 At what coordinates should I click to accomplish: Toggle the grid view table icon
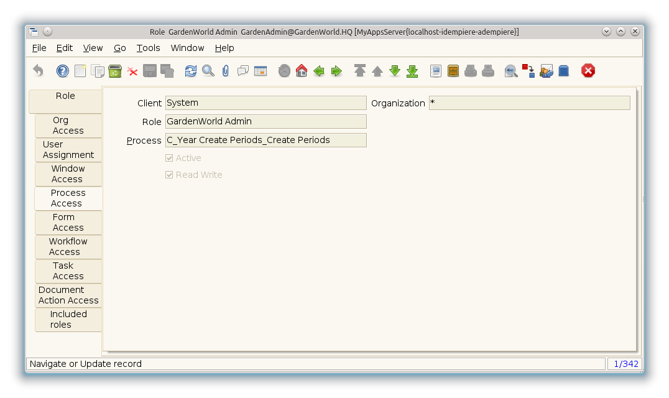tap(261, 71)
